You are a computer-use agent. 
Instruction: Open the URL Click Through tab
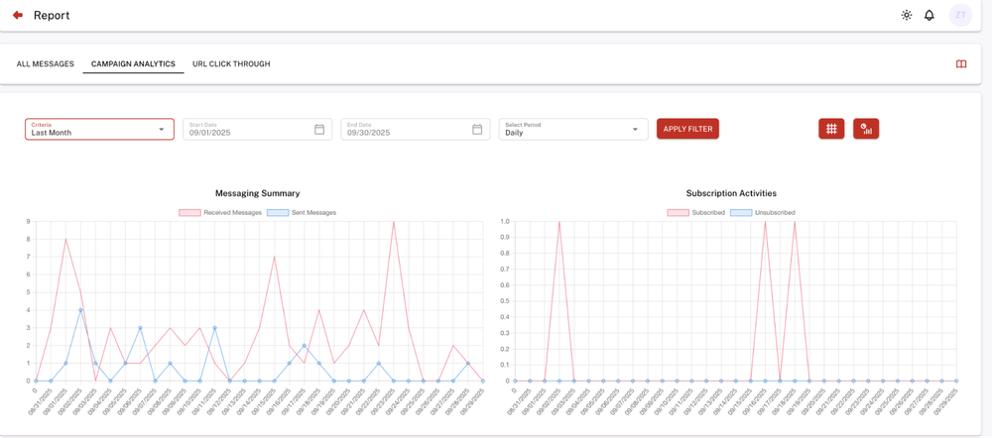tap(231, 64)
